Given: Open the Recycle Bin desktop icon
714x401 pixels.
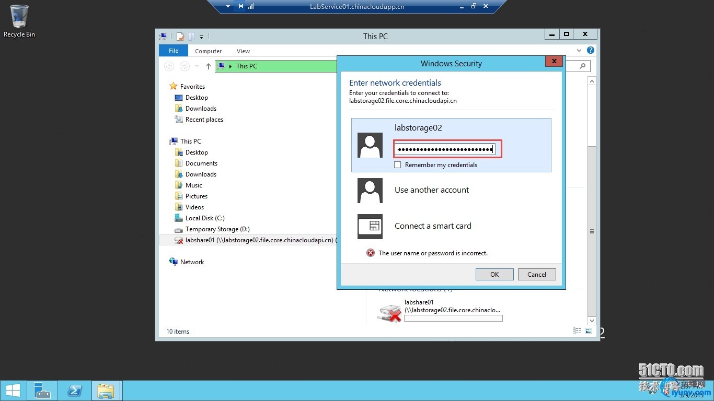Looking at the screenshot, I should (19, 21).
